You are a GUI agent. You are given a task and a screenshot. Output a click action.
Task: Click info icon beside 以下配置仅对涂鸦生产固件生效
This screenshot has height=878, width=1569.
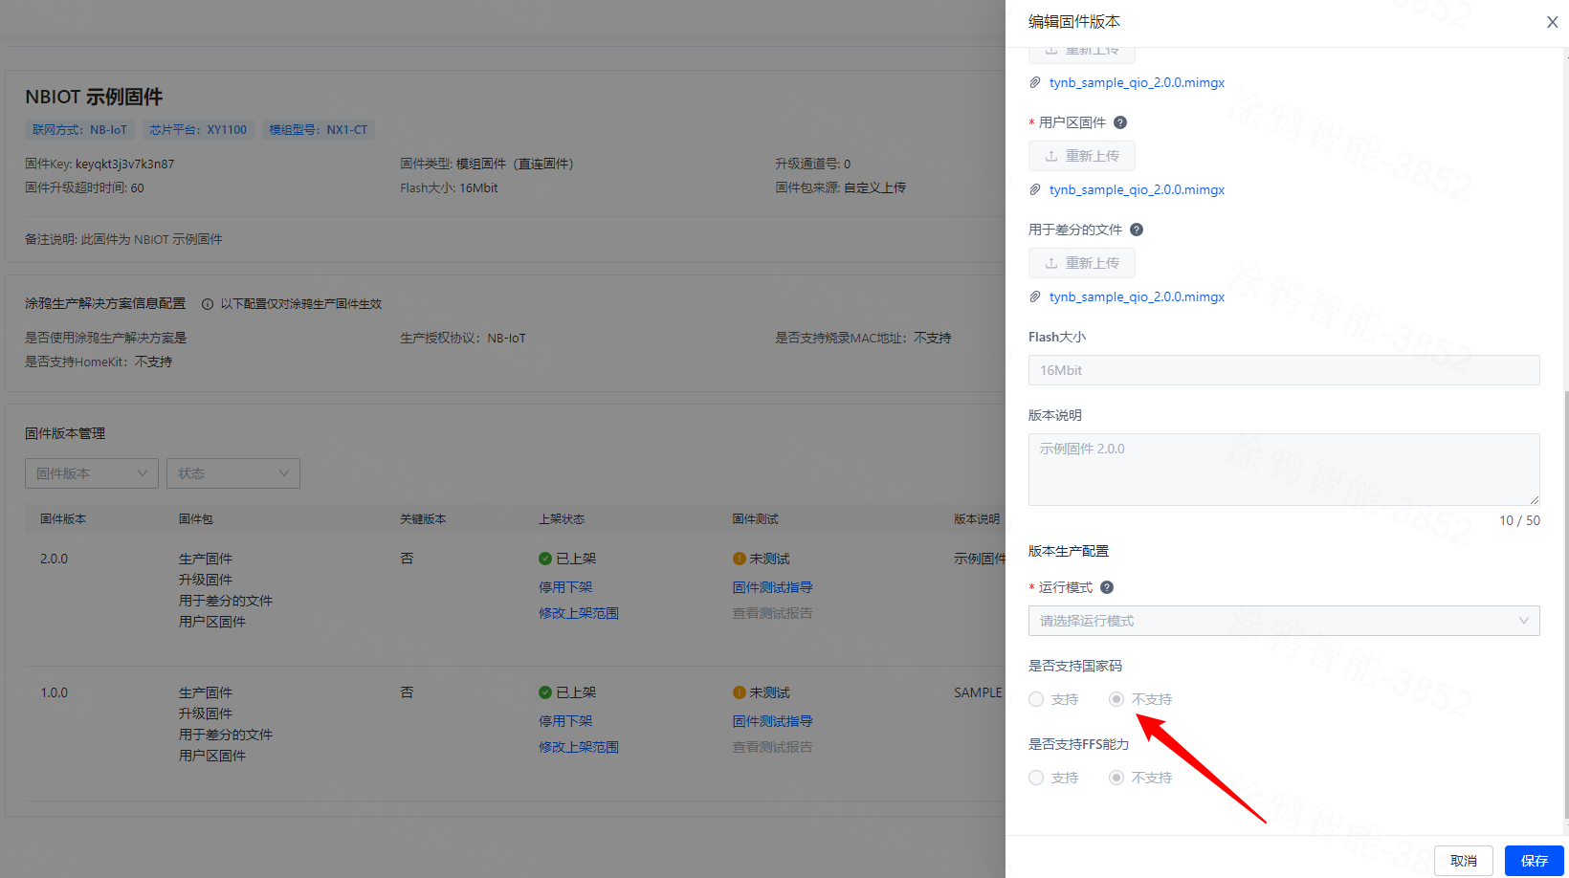(x=208, y=304)
